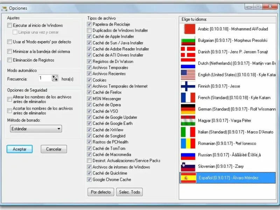Viewport: 280px width, 210px height.
Task: Select Italian (Standard) language entry
Action: 227,132
